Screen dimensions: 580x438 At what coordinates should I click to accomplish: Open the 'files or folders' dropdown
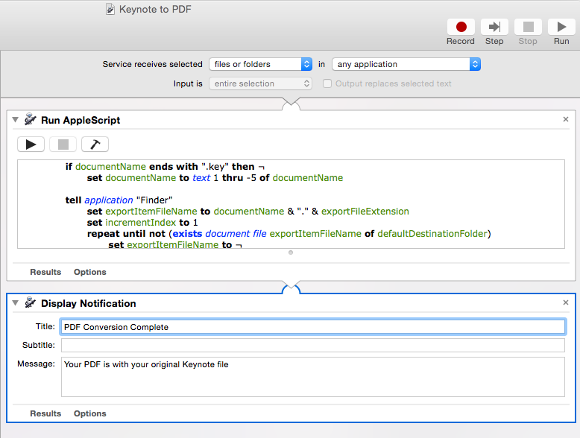pyautogui.click(x=260, y=64)
